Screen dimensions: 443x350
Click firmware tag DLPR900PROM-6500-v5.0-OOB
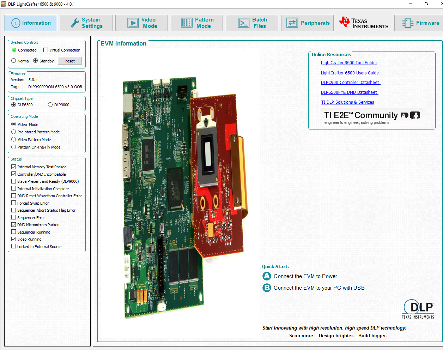pyautogui.click(x=55, y=87)
